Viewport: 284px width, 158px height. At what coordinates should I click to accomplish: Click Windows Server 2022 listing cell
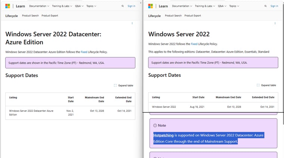pyautogui.click(x=164, y=107)
